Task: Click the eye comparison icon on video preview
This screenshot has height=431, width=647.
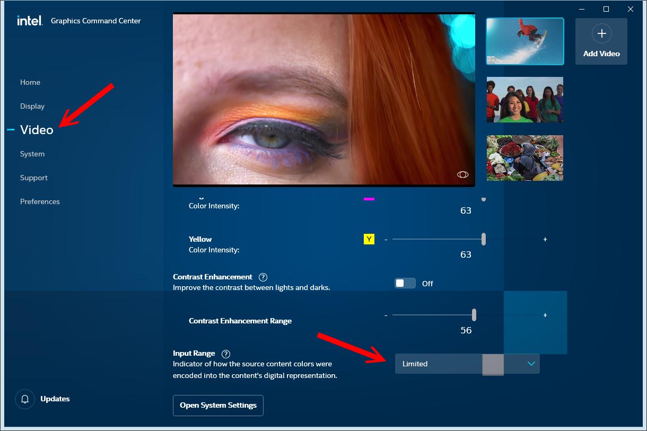Action: click(x=462, y=174)
